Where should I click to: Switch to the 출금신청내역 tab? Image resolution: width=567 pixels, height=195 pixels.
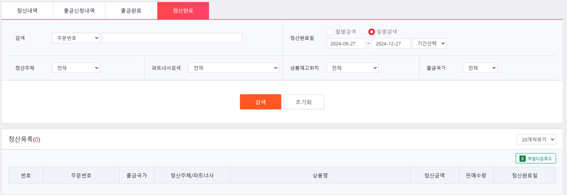[x=79, y=10]
